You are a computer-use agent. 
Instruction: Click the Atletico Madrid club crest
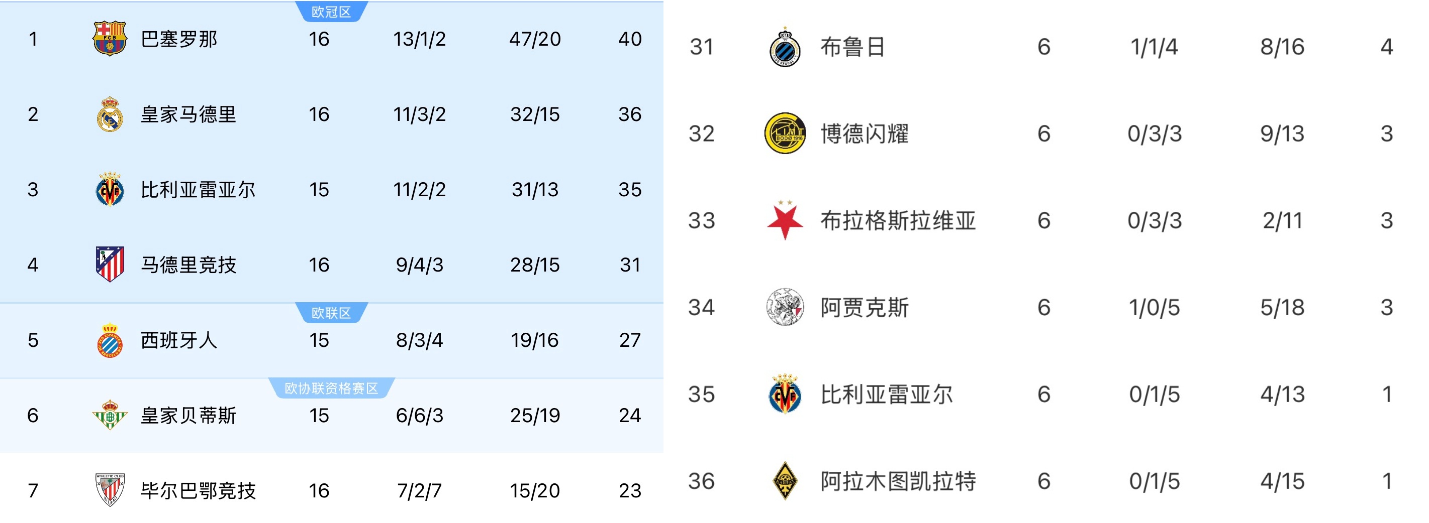[109, 265]
